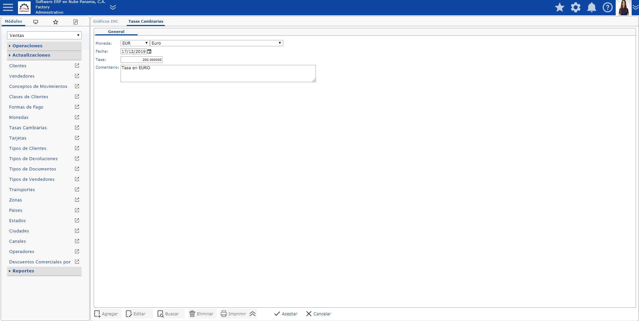The width and height of the screenshot is (639, 321).
Task: Open the favorites star sidebar tab
Action: [x=56, y=22]
